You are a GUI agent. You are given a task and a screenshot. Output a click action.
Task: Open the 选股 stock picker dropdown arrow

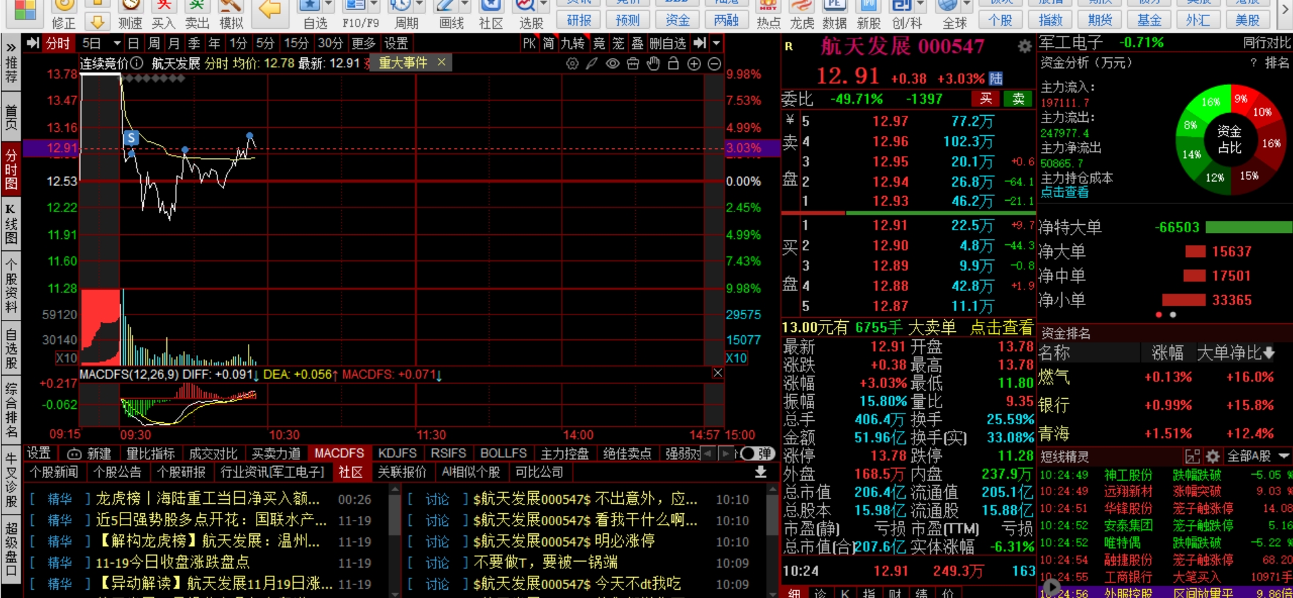click(543, 5)
